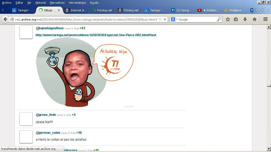Click the web.archive.org URL address field

click(x=86, y=20)
